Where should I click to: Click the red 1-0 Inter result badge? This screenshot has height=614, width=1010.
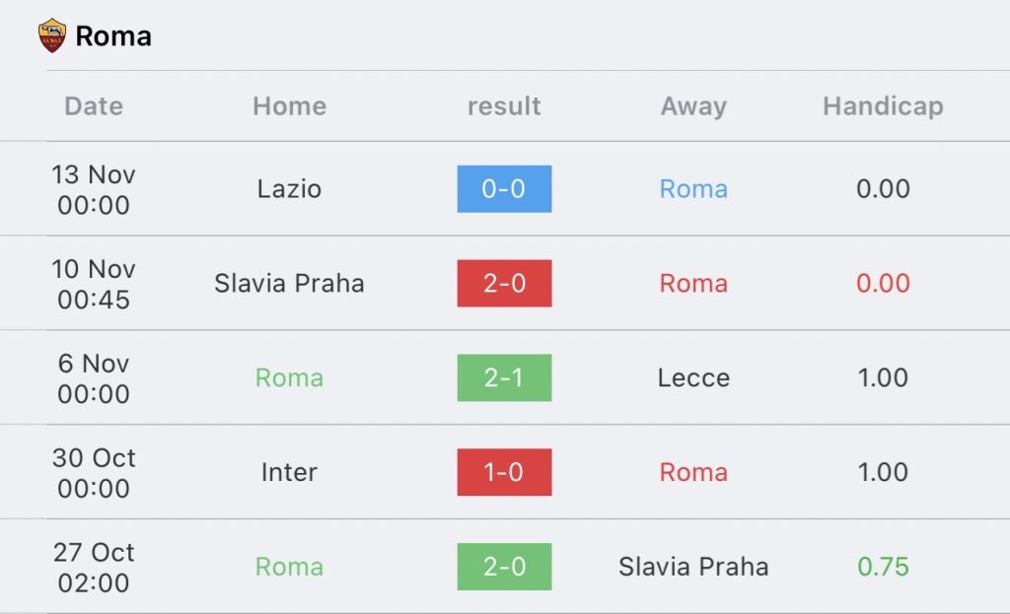point(504,472)
